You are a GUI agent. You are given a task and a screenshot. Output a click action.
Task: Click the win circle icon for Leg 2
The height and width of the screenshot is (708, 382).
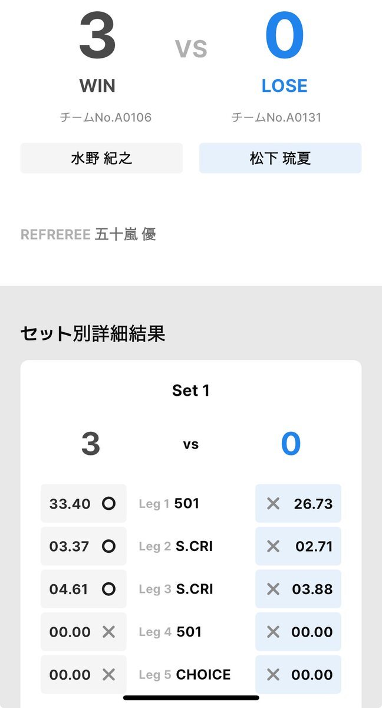108,546
